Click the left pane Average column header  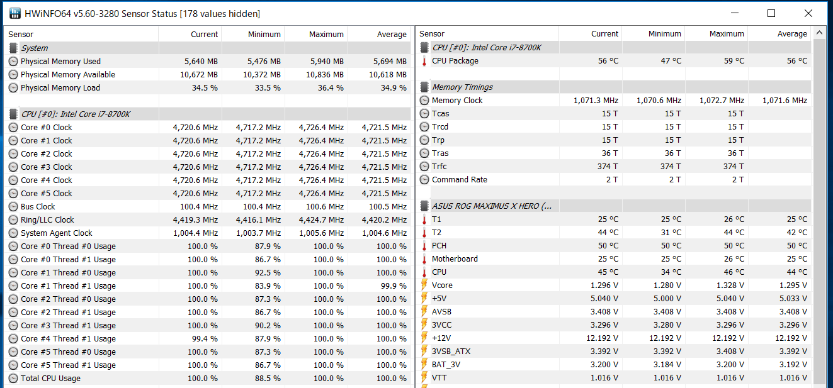point(379,34)
